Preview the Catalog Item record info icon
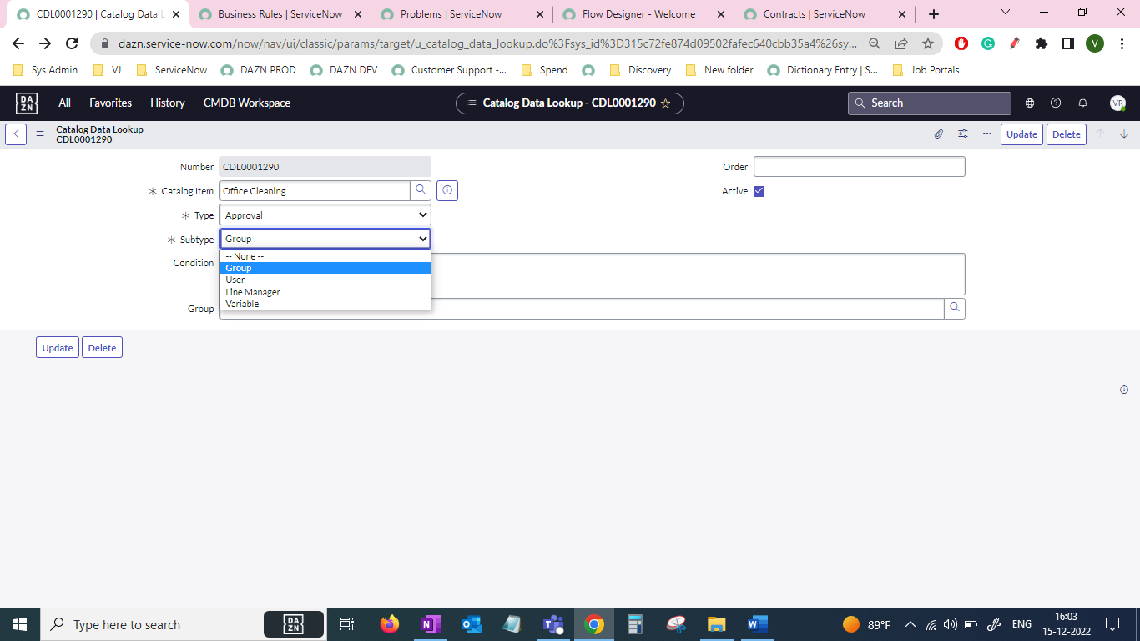The height and width of the screenshot is (641, 1140). (x=447, y=191)
